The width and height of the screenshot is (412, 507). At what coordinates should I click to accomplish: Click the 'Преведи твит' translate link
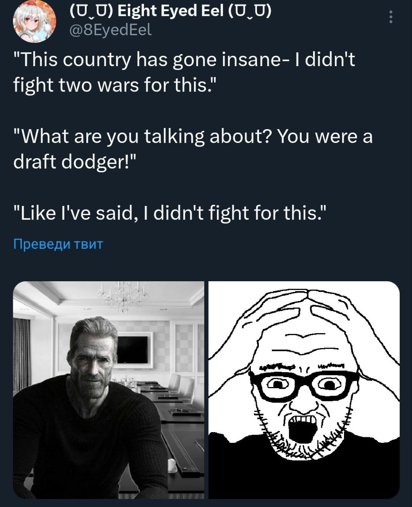click(58, 244)
